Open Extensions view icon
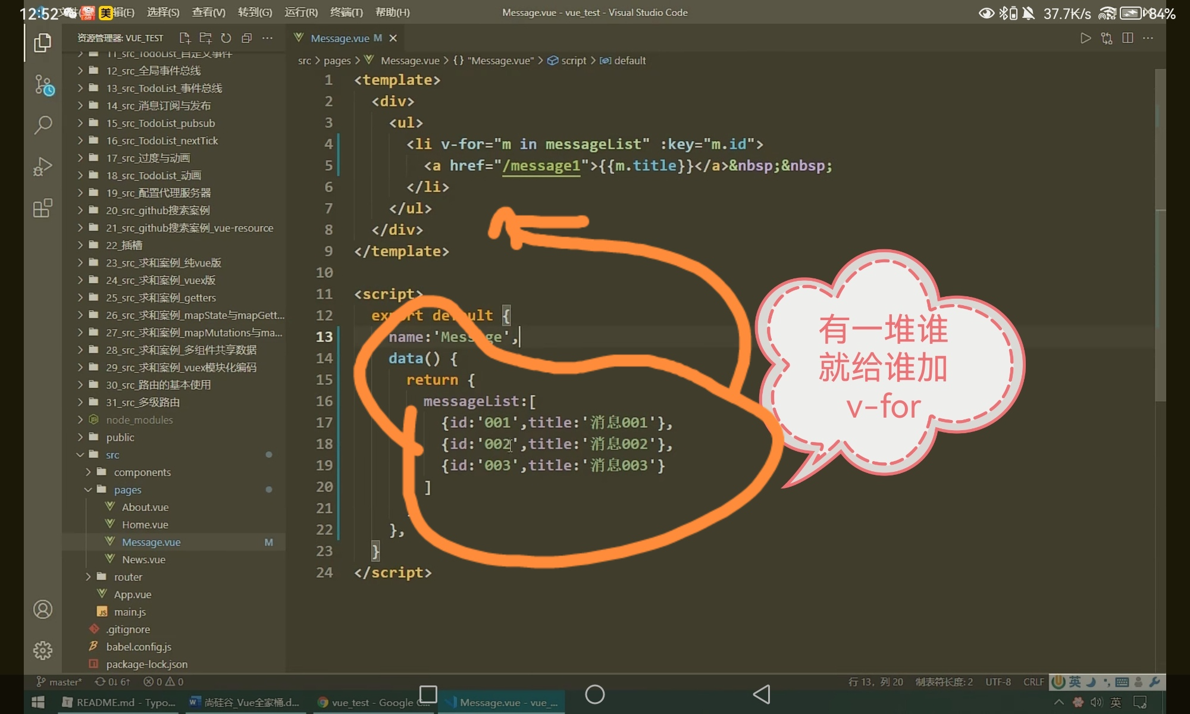The height and width of the screenshot is (714, 1190). tap(43, 208)
